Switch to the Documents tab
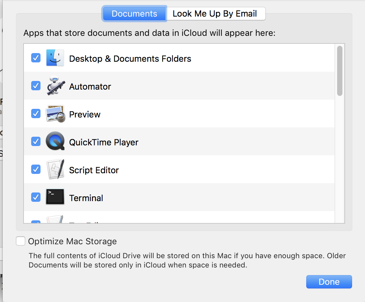Viewport: 365px width, 302px height. click(x=134, y=14)
